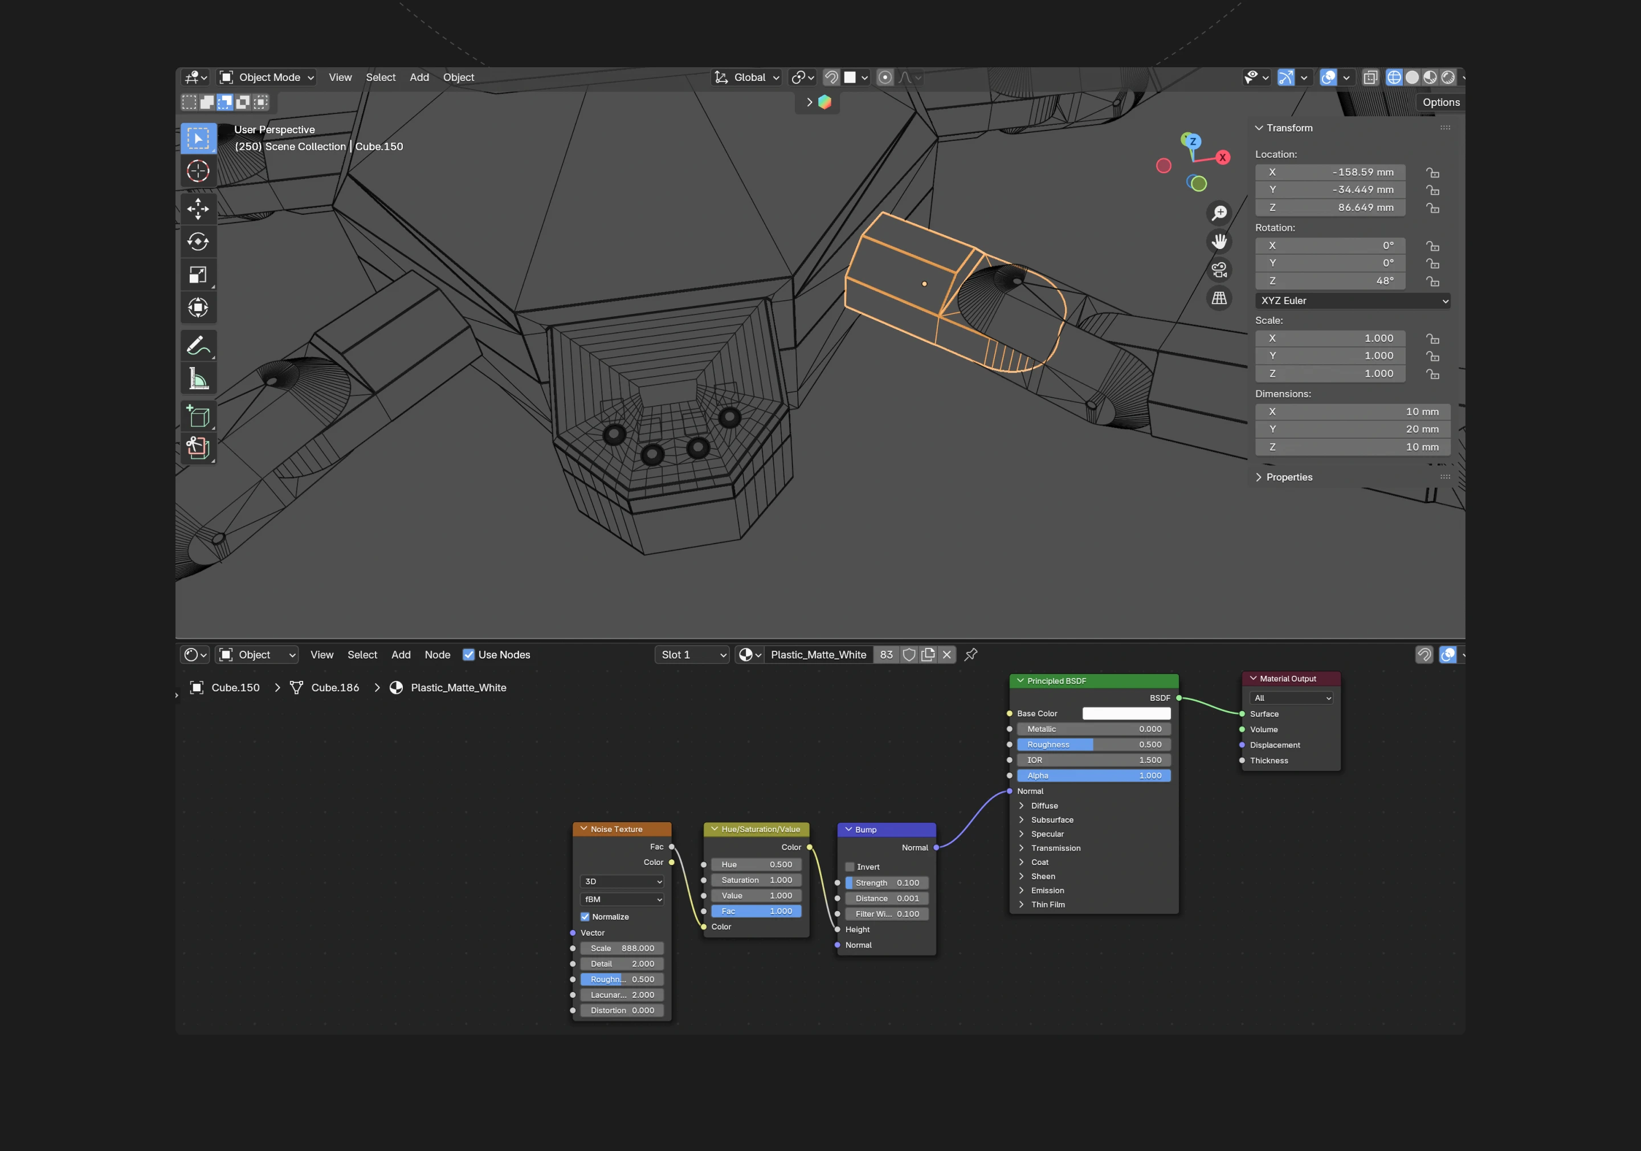Activate the Rotate tool

tap(198, 242)
